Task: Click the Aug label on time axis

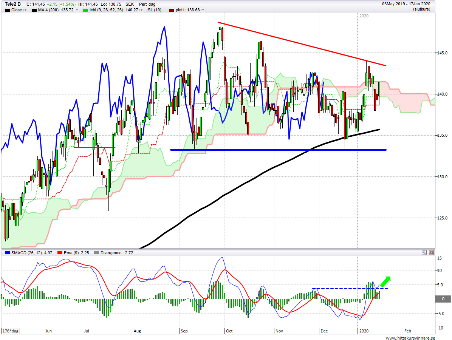Action: tap(137, 331)
